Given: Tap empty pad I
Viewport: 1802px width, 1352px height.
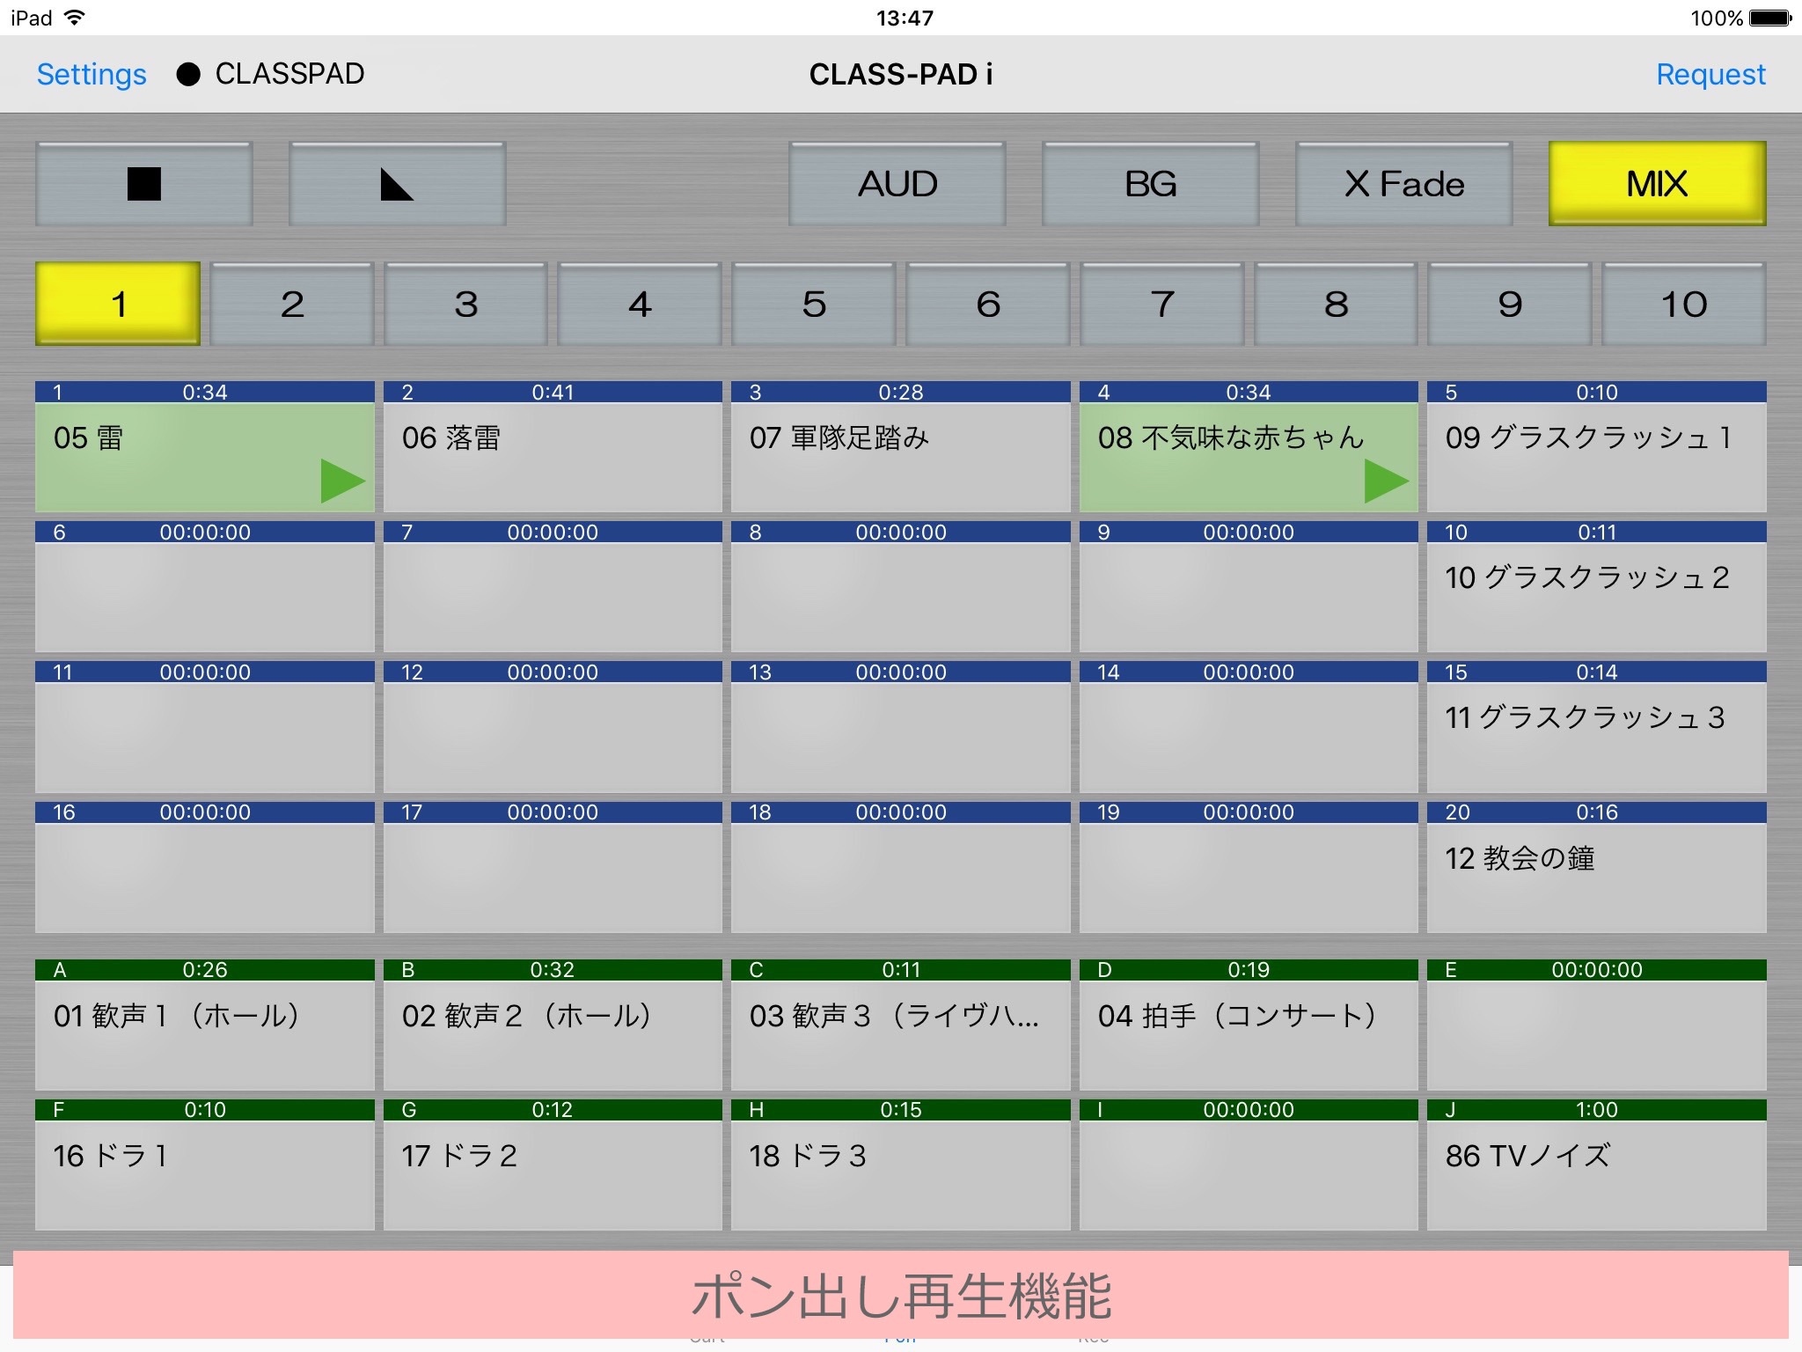Looking at the screenshot, I should 1249,1165.
